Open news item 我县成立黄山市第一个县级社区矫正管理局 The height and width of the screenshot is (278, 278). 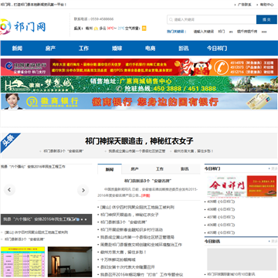(137, 237)
